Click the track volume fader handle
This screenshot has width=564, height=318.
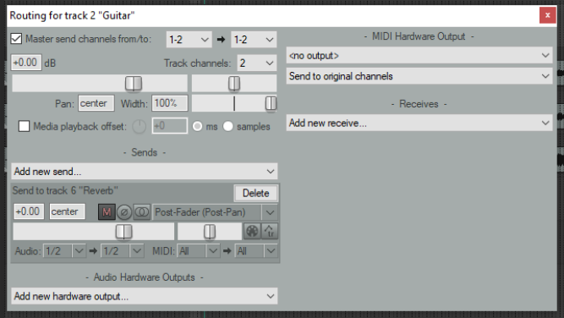[134, 84]
